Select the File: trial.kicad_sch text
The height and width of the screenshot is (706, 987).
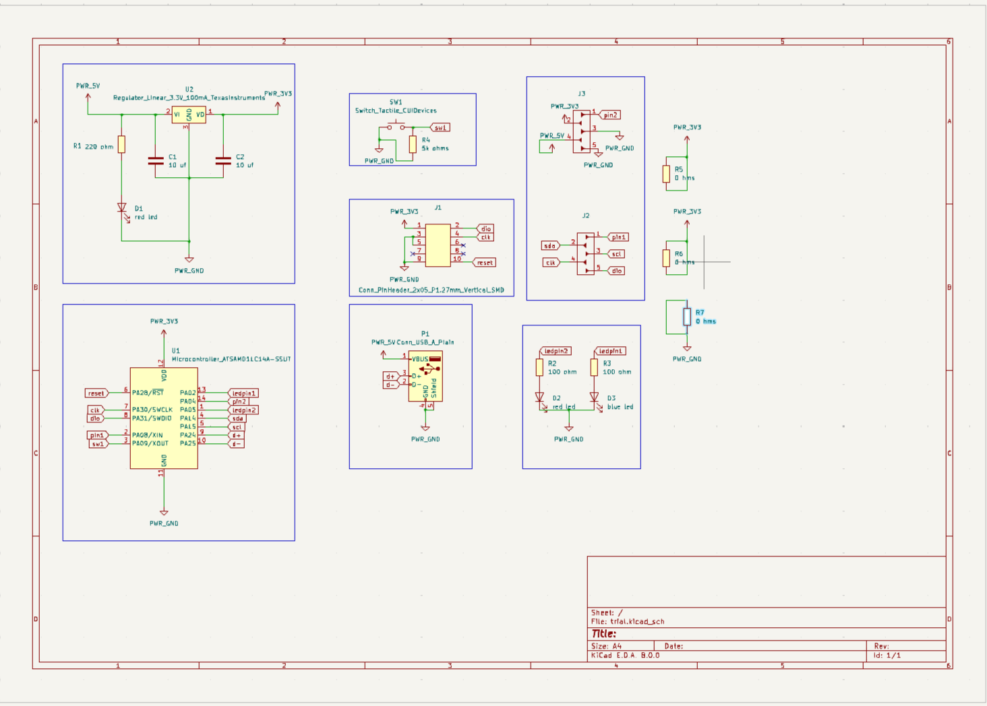628,621
